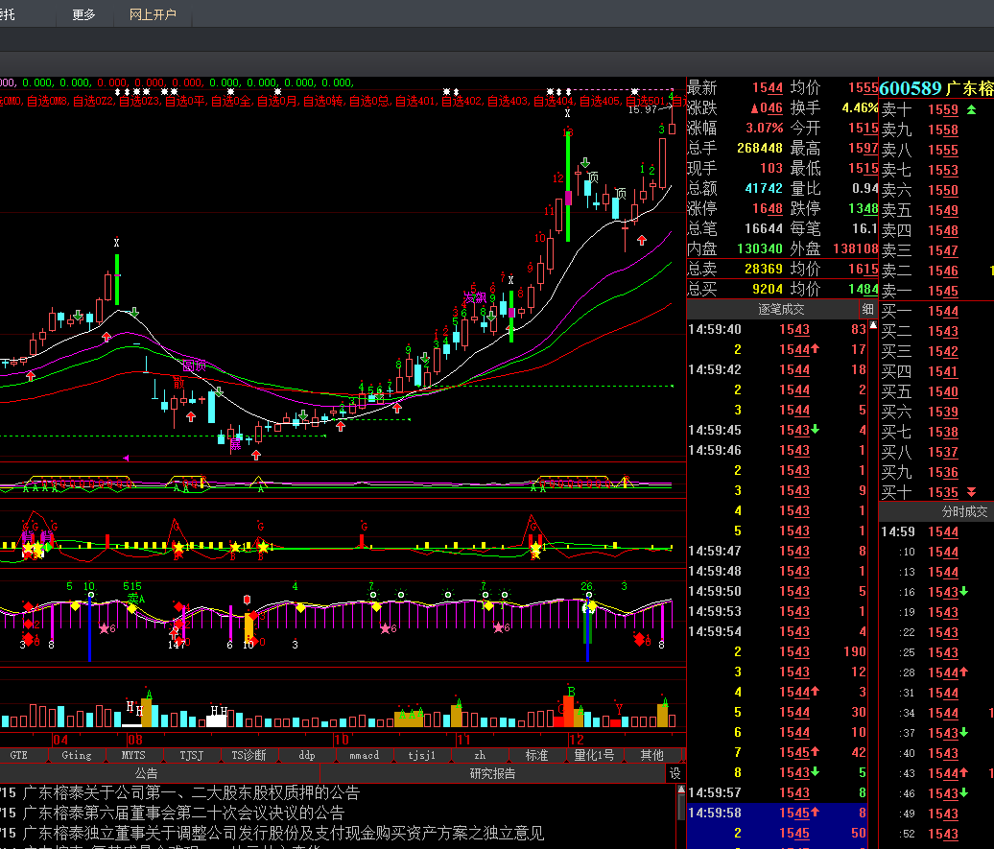Viewport: 994px width, 849px height.
Task: Select the TJSJ indicator tab
Action: [192, 755]
